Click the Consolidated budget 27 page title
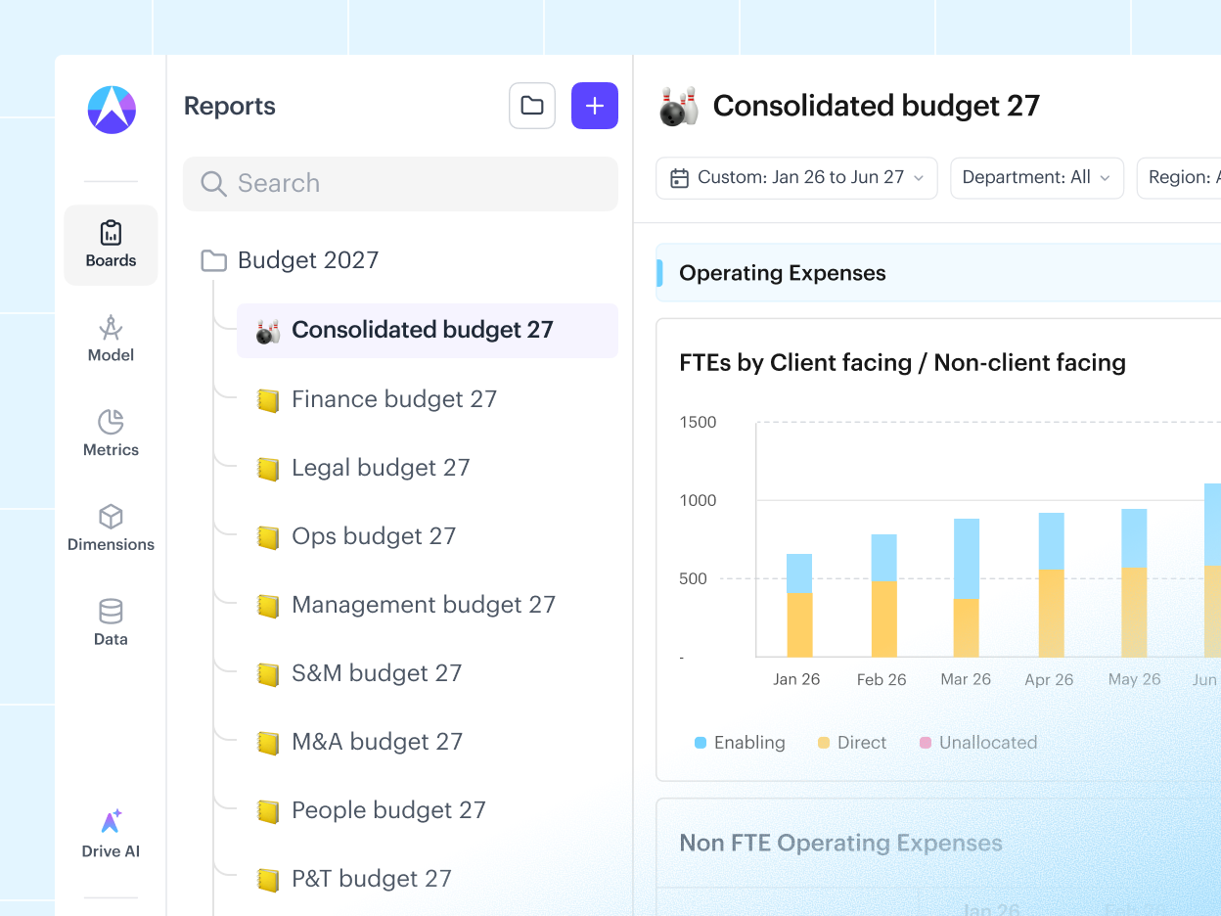Viewport: 1221px width, 916px height. (x=877, y=106)
